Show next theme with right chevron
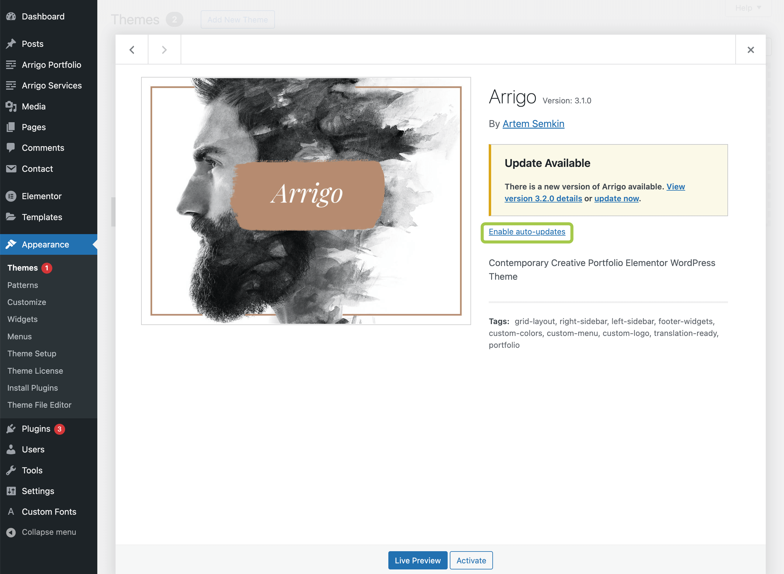Screen dimensions: 784x574 pos(165,50)
